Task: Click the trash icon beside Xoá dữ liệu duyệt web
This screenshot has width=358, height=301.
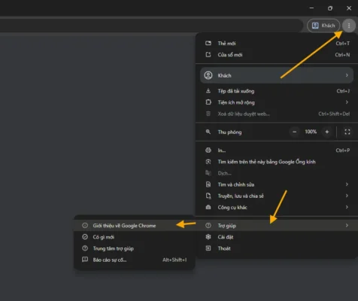Action: point(208,114)
